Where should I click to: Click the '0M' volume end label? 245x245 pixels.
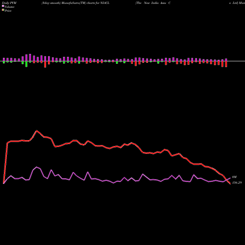pos(234,177)
